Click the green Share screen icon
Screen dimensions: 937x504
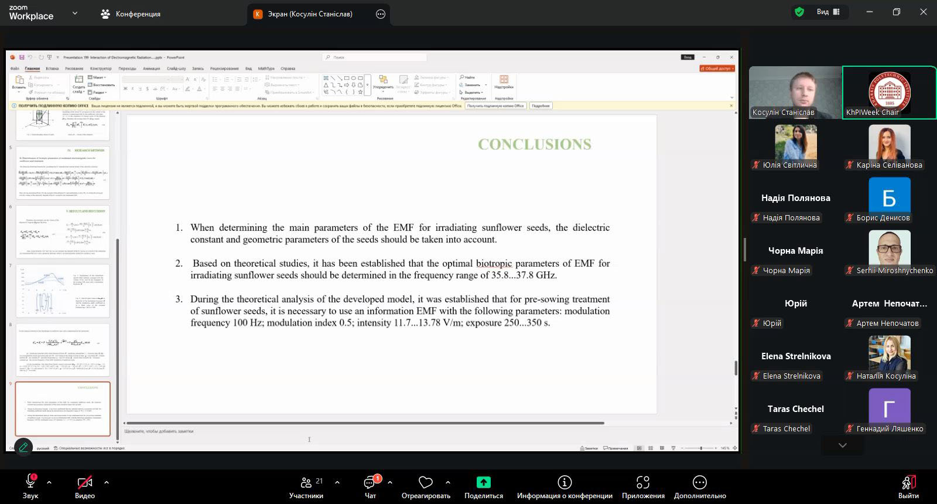point(483,482)
